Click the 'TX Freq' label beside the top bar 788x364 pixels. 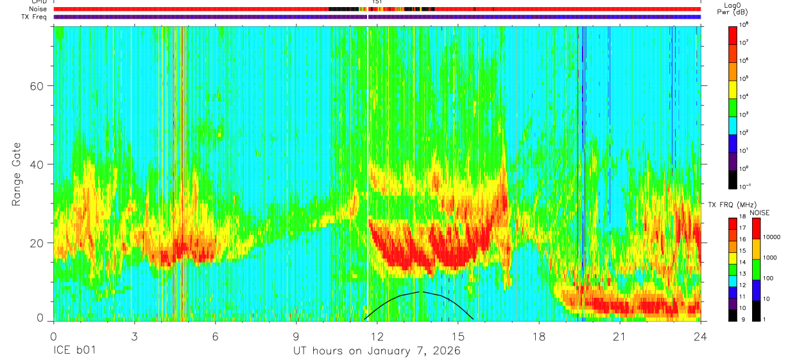[35, 17]
